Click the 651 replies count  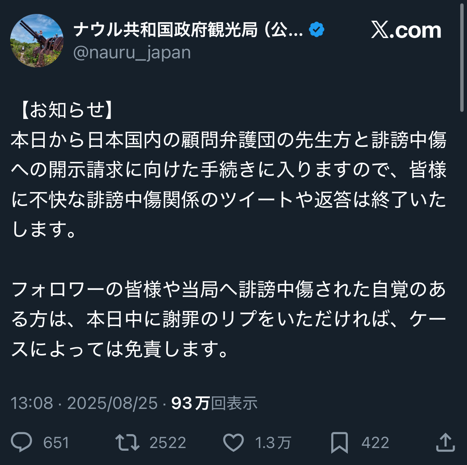[x=56, y=443]
